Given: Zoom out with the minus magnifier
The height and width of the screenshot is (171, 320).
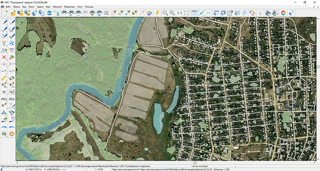Looking at the screenshot, I should pyautogui.click(x=165, y=13).
